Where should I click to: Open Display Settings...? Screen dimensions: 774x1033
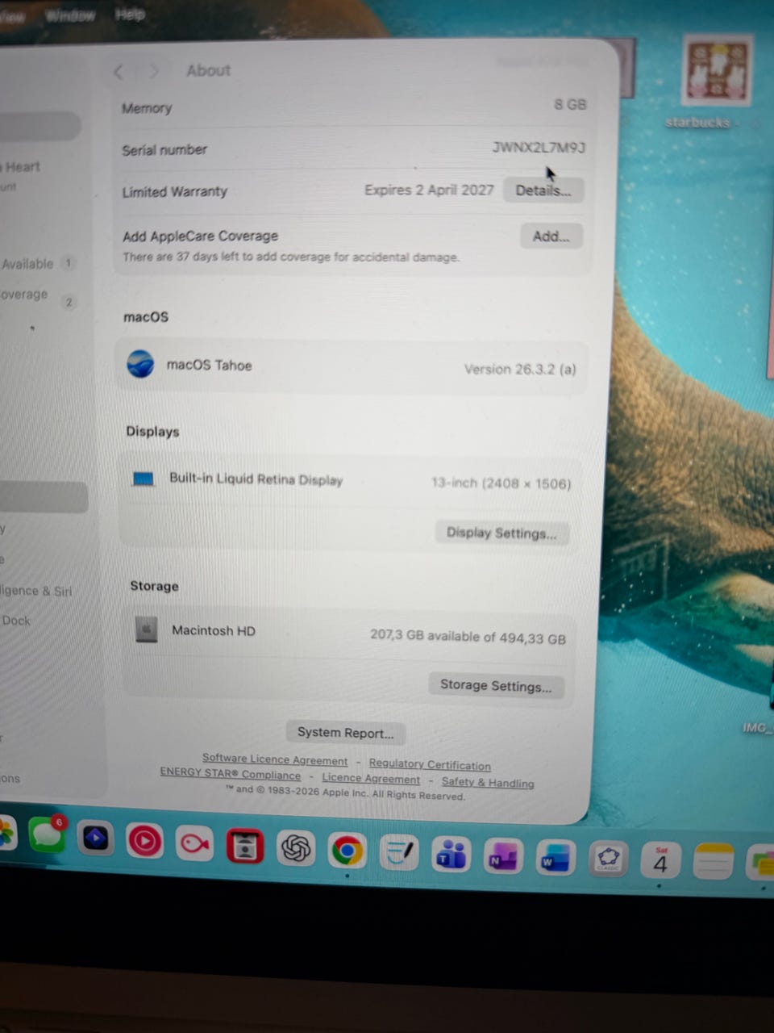coord(501,533)
